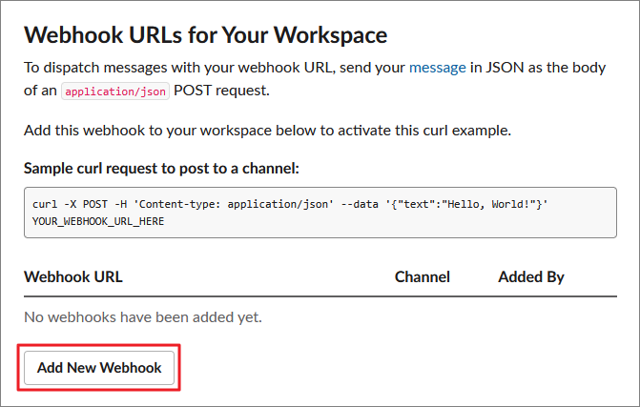Viewport: 640px width, 407px height.
Task: Click the "No webhooks have been added yet" row
Action: point(143,315)
